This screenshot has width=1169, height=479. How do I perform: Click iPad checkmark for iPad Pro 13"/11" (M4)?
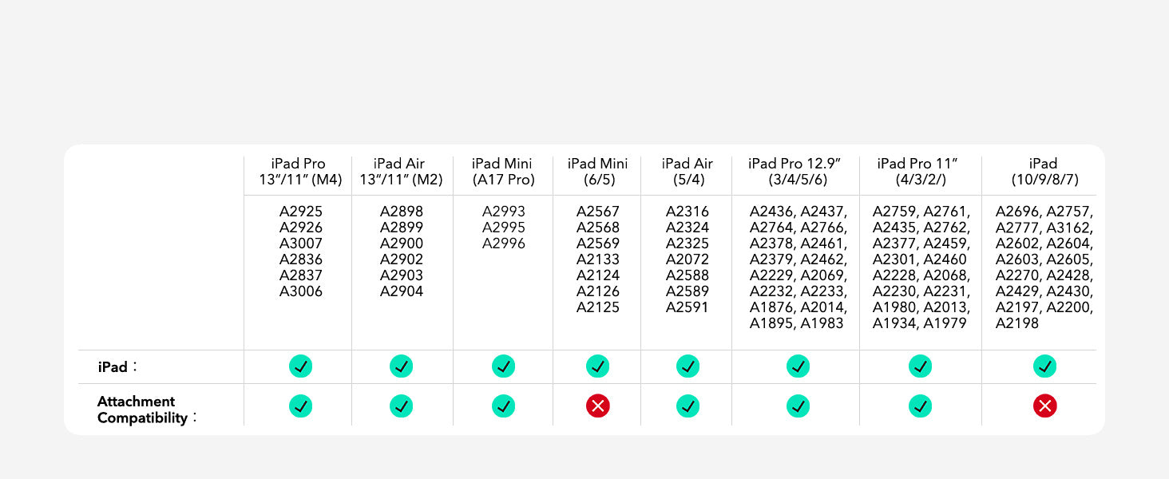click(x=300, y=366)
